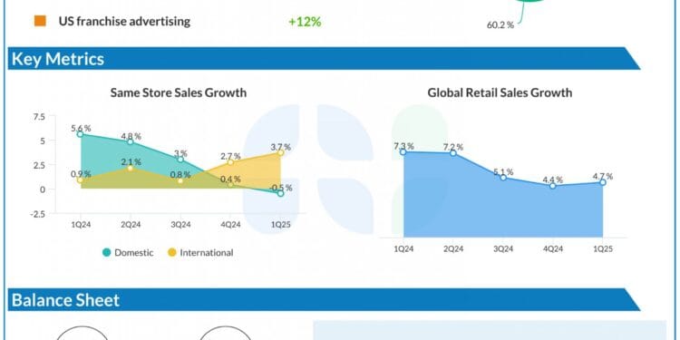Click the 2Q24 label on Global Retail chart
Viewport: 680px width, 340px height.
pos(453,249)
